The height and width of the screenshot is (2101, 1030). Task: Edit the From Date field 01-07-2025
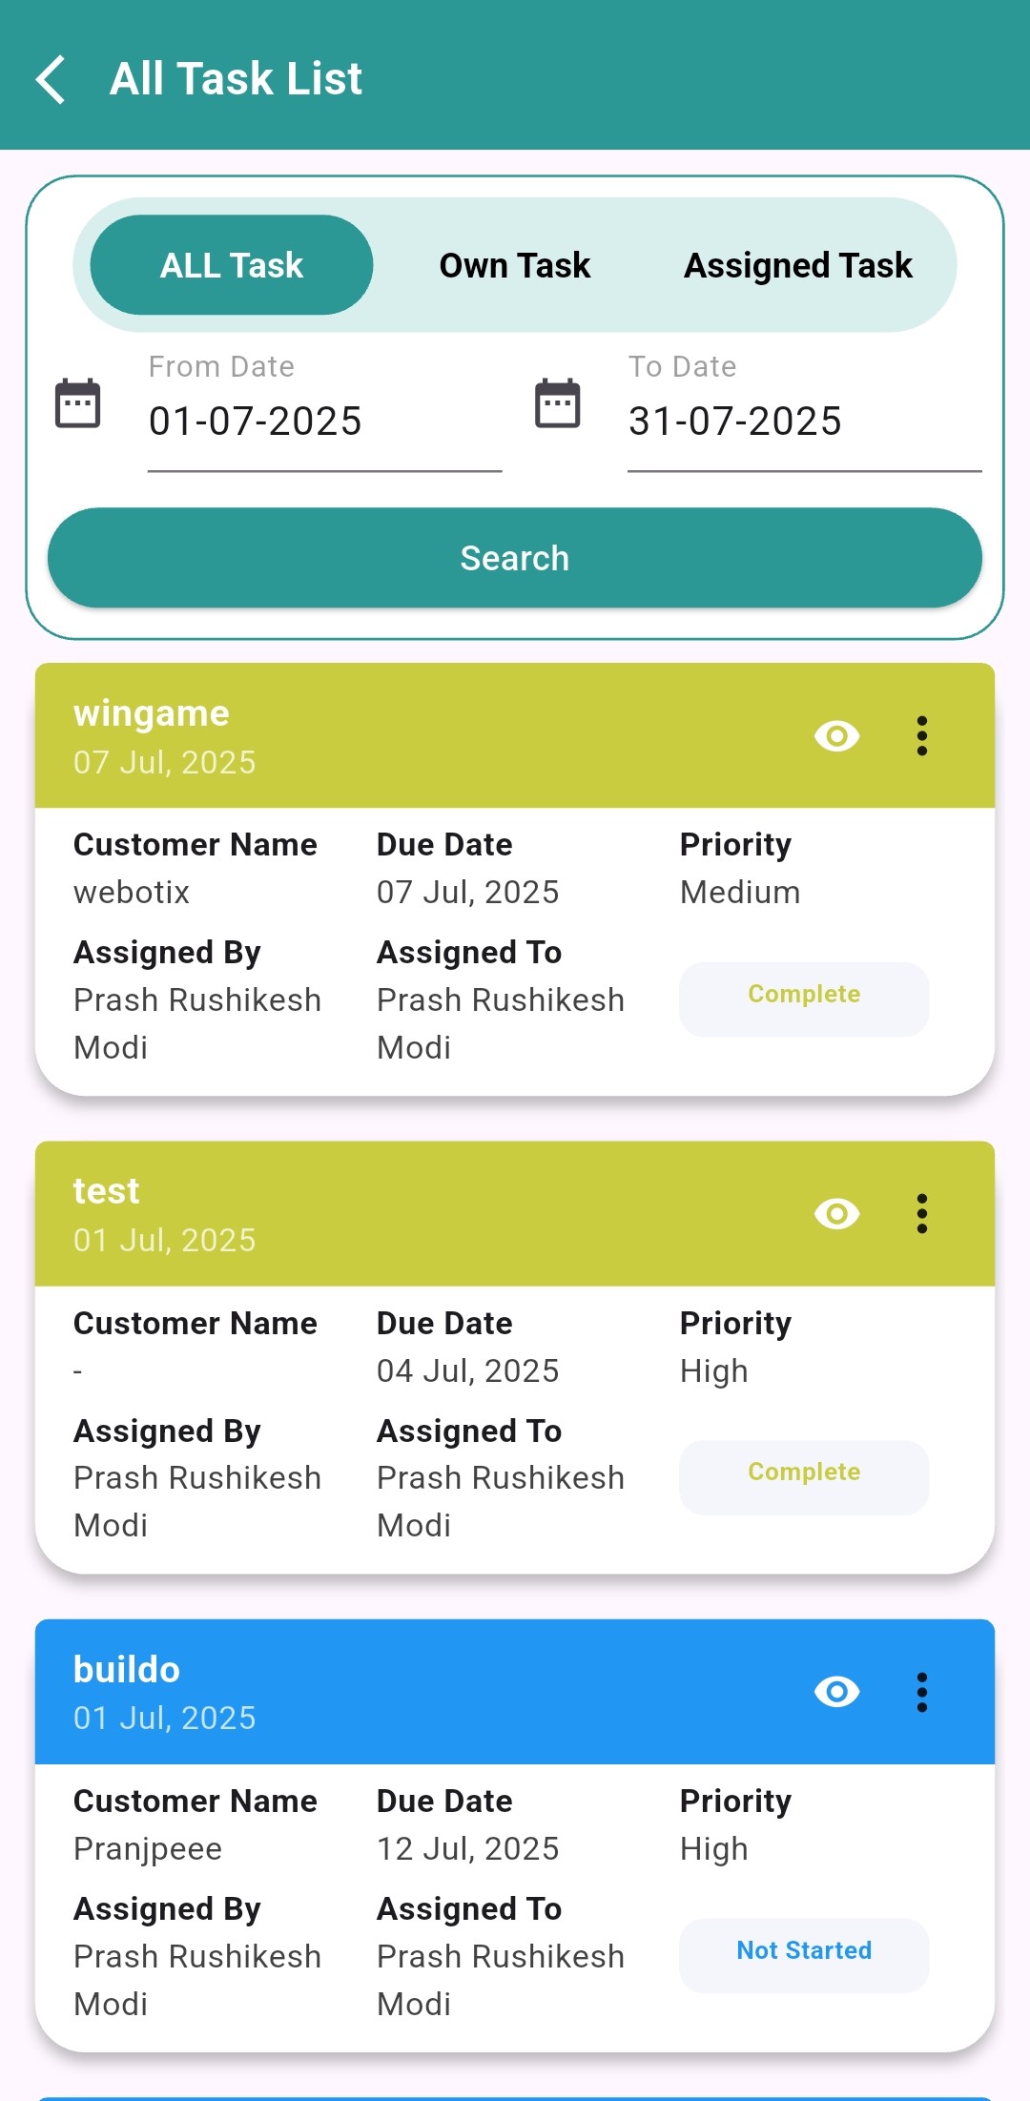pos(324,422)
